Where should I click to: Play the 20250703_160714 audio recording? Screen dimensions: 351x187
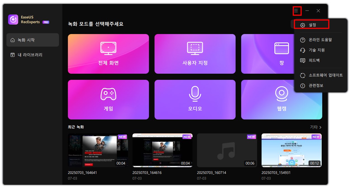pyautogui.click(x=227, y=150)
